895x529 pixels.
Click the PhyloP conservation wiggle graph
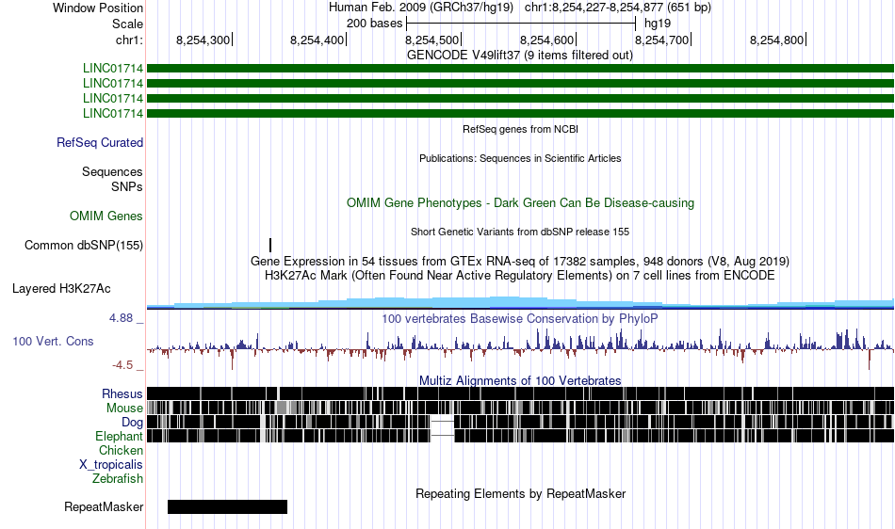click(521, 348)
